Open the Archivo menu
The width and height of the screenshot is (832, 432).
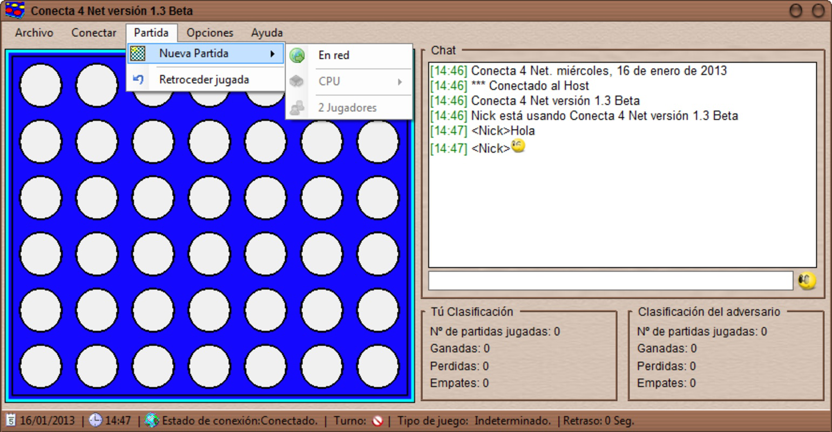tap(34, 32)
